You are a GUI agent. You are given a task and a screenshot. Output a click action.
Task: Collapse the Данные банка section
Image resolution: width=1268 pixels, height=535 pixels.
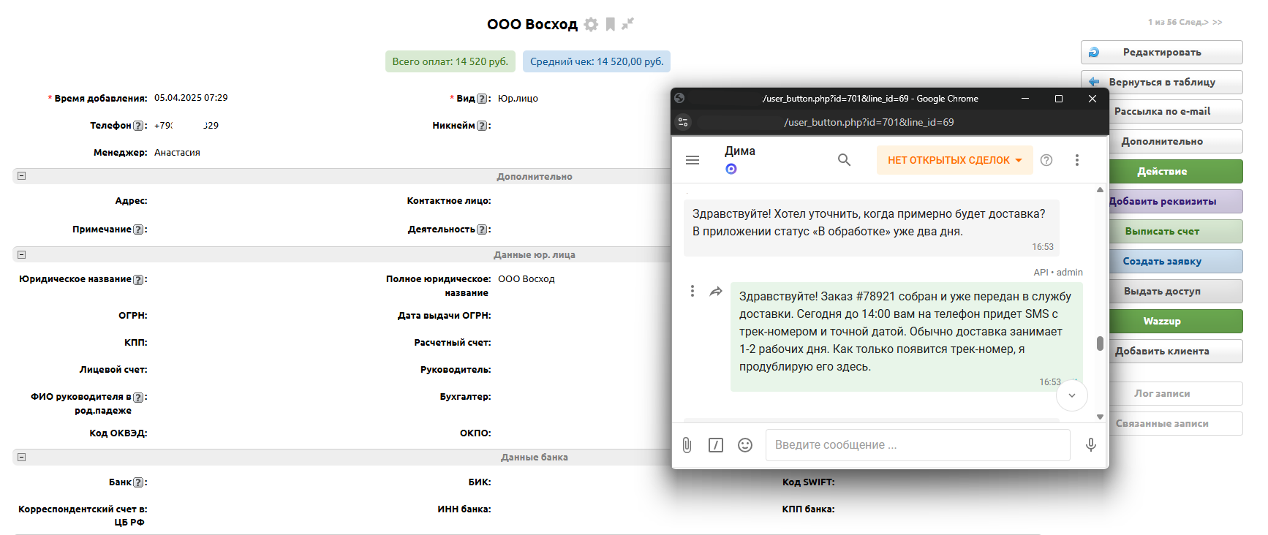22,458
